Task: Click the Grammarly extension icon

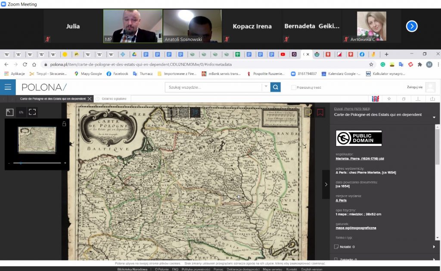Action: pos(383,65)
